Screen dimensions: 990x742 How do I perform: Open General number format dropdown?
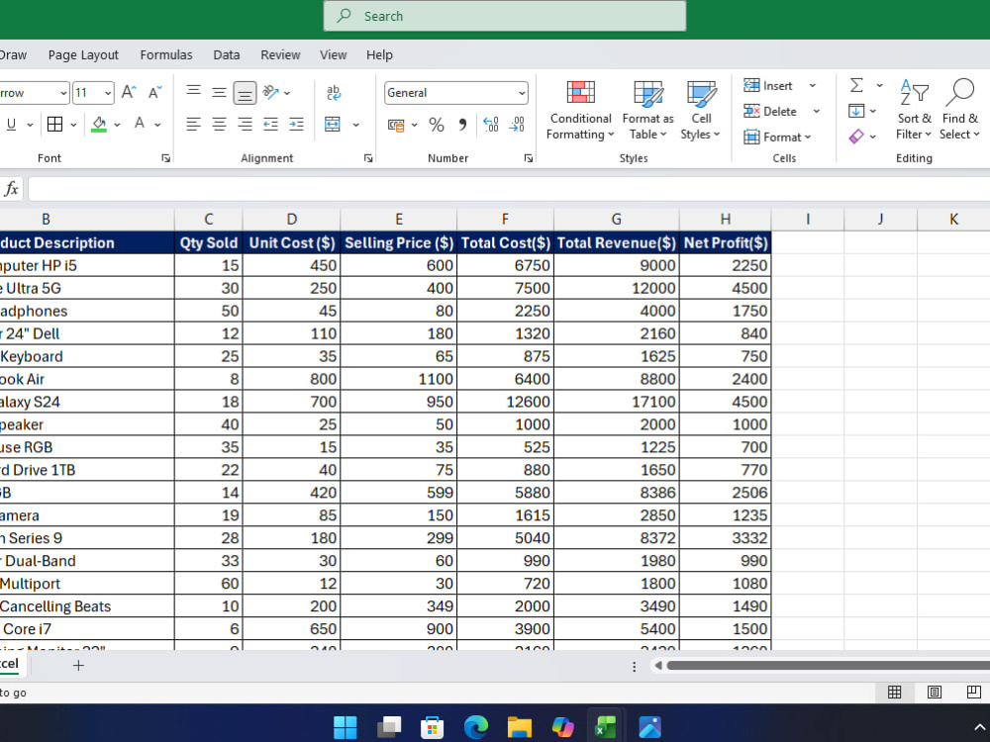coord(522,93)
